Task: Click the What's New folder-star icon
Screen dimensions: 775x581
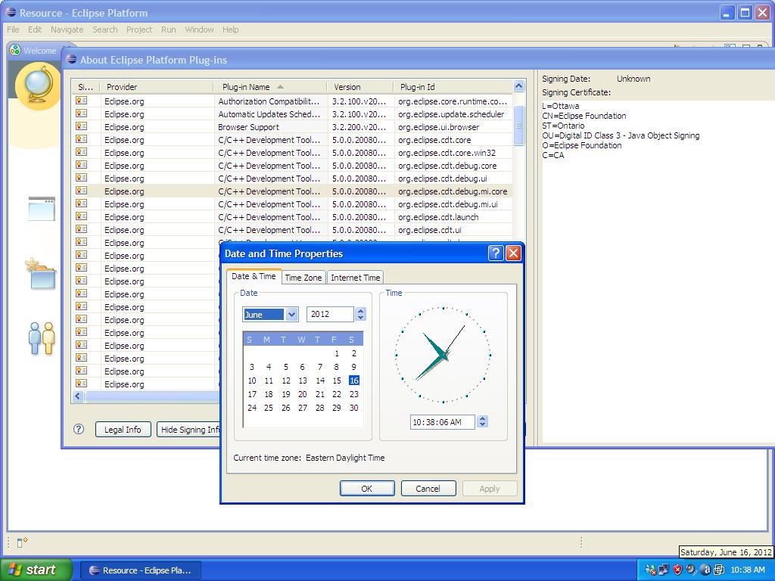Action: click(41, 273)
